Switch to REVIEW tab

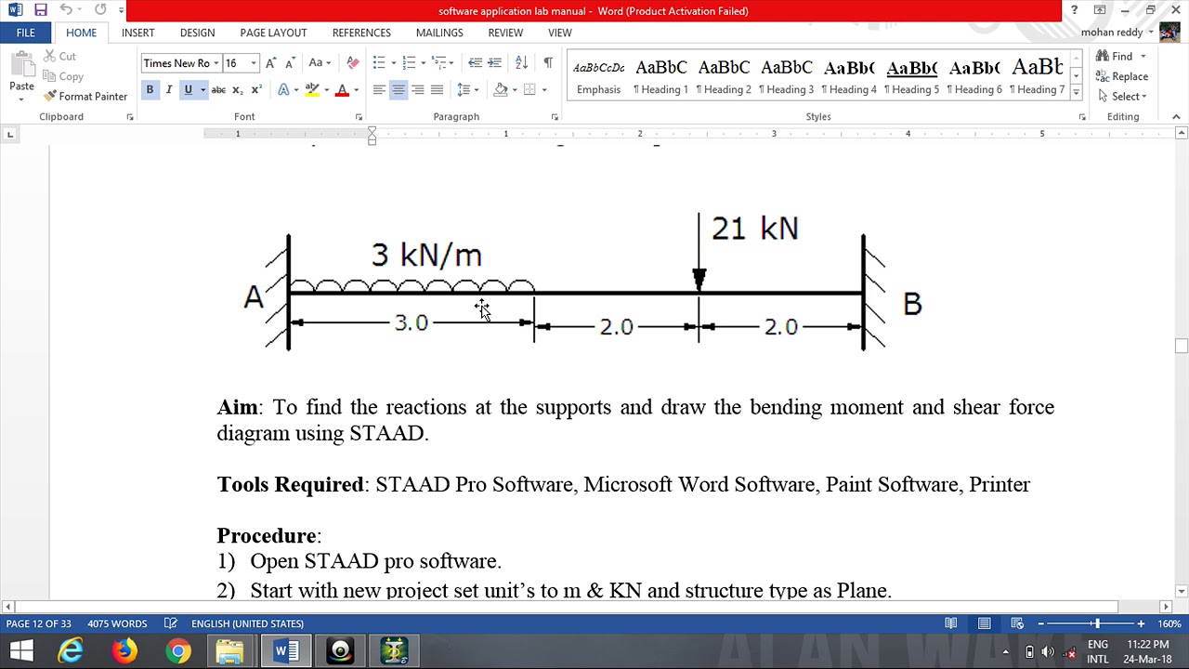[505, 33]
